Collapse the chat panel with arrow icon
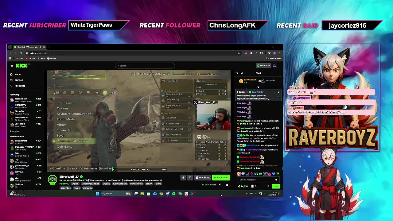 pos(237,73)
